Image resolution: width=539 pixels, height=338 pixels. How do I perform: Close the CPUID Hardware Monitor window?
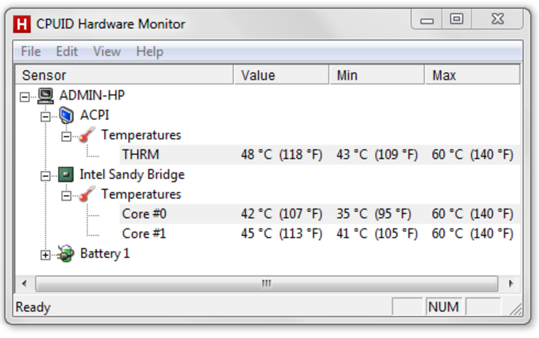click(x=497, y=20)
